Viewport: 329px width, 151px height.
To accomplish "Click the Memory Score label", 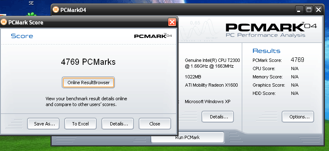I will tap(267, 77).
